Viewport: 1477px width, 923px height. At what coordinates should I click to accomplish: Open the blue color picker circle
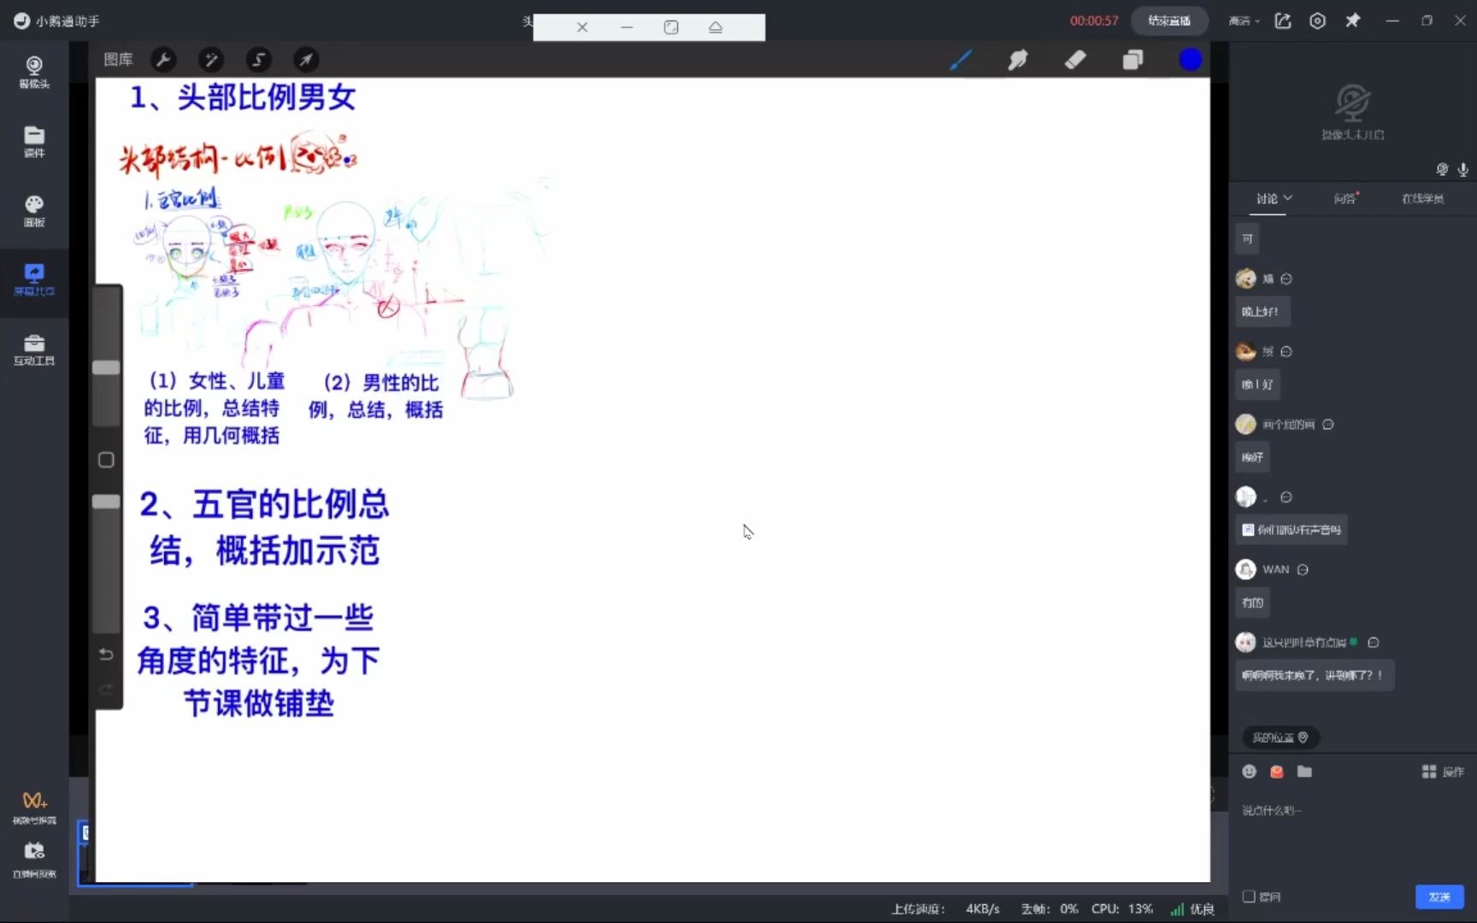pyautogui.click(x=1191, y=59)
